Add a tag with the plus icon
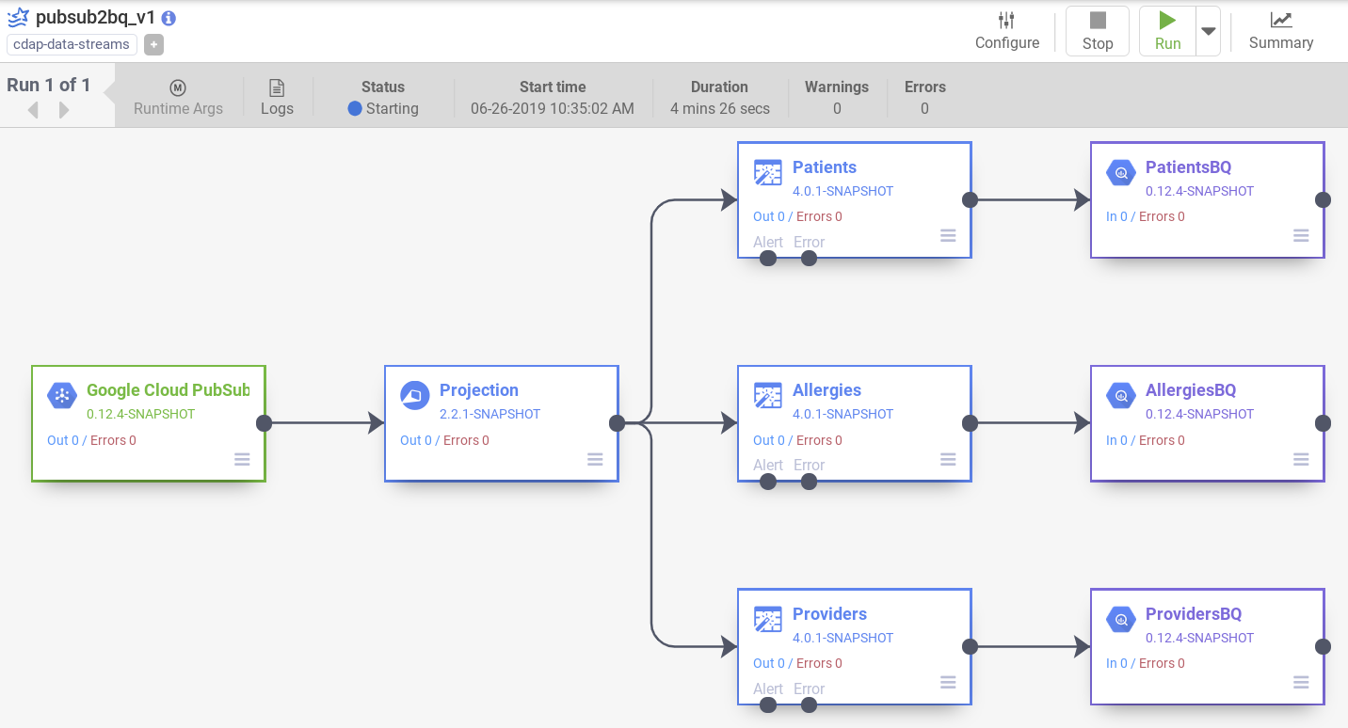Image resolution: width=1348 pixels, height=728 pixels. click(153, 44)
